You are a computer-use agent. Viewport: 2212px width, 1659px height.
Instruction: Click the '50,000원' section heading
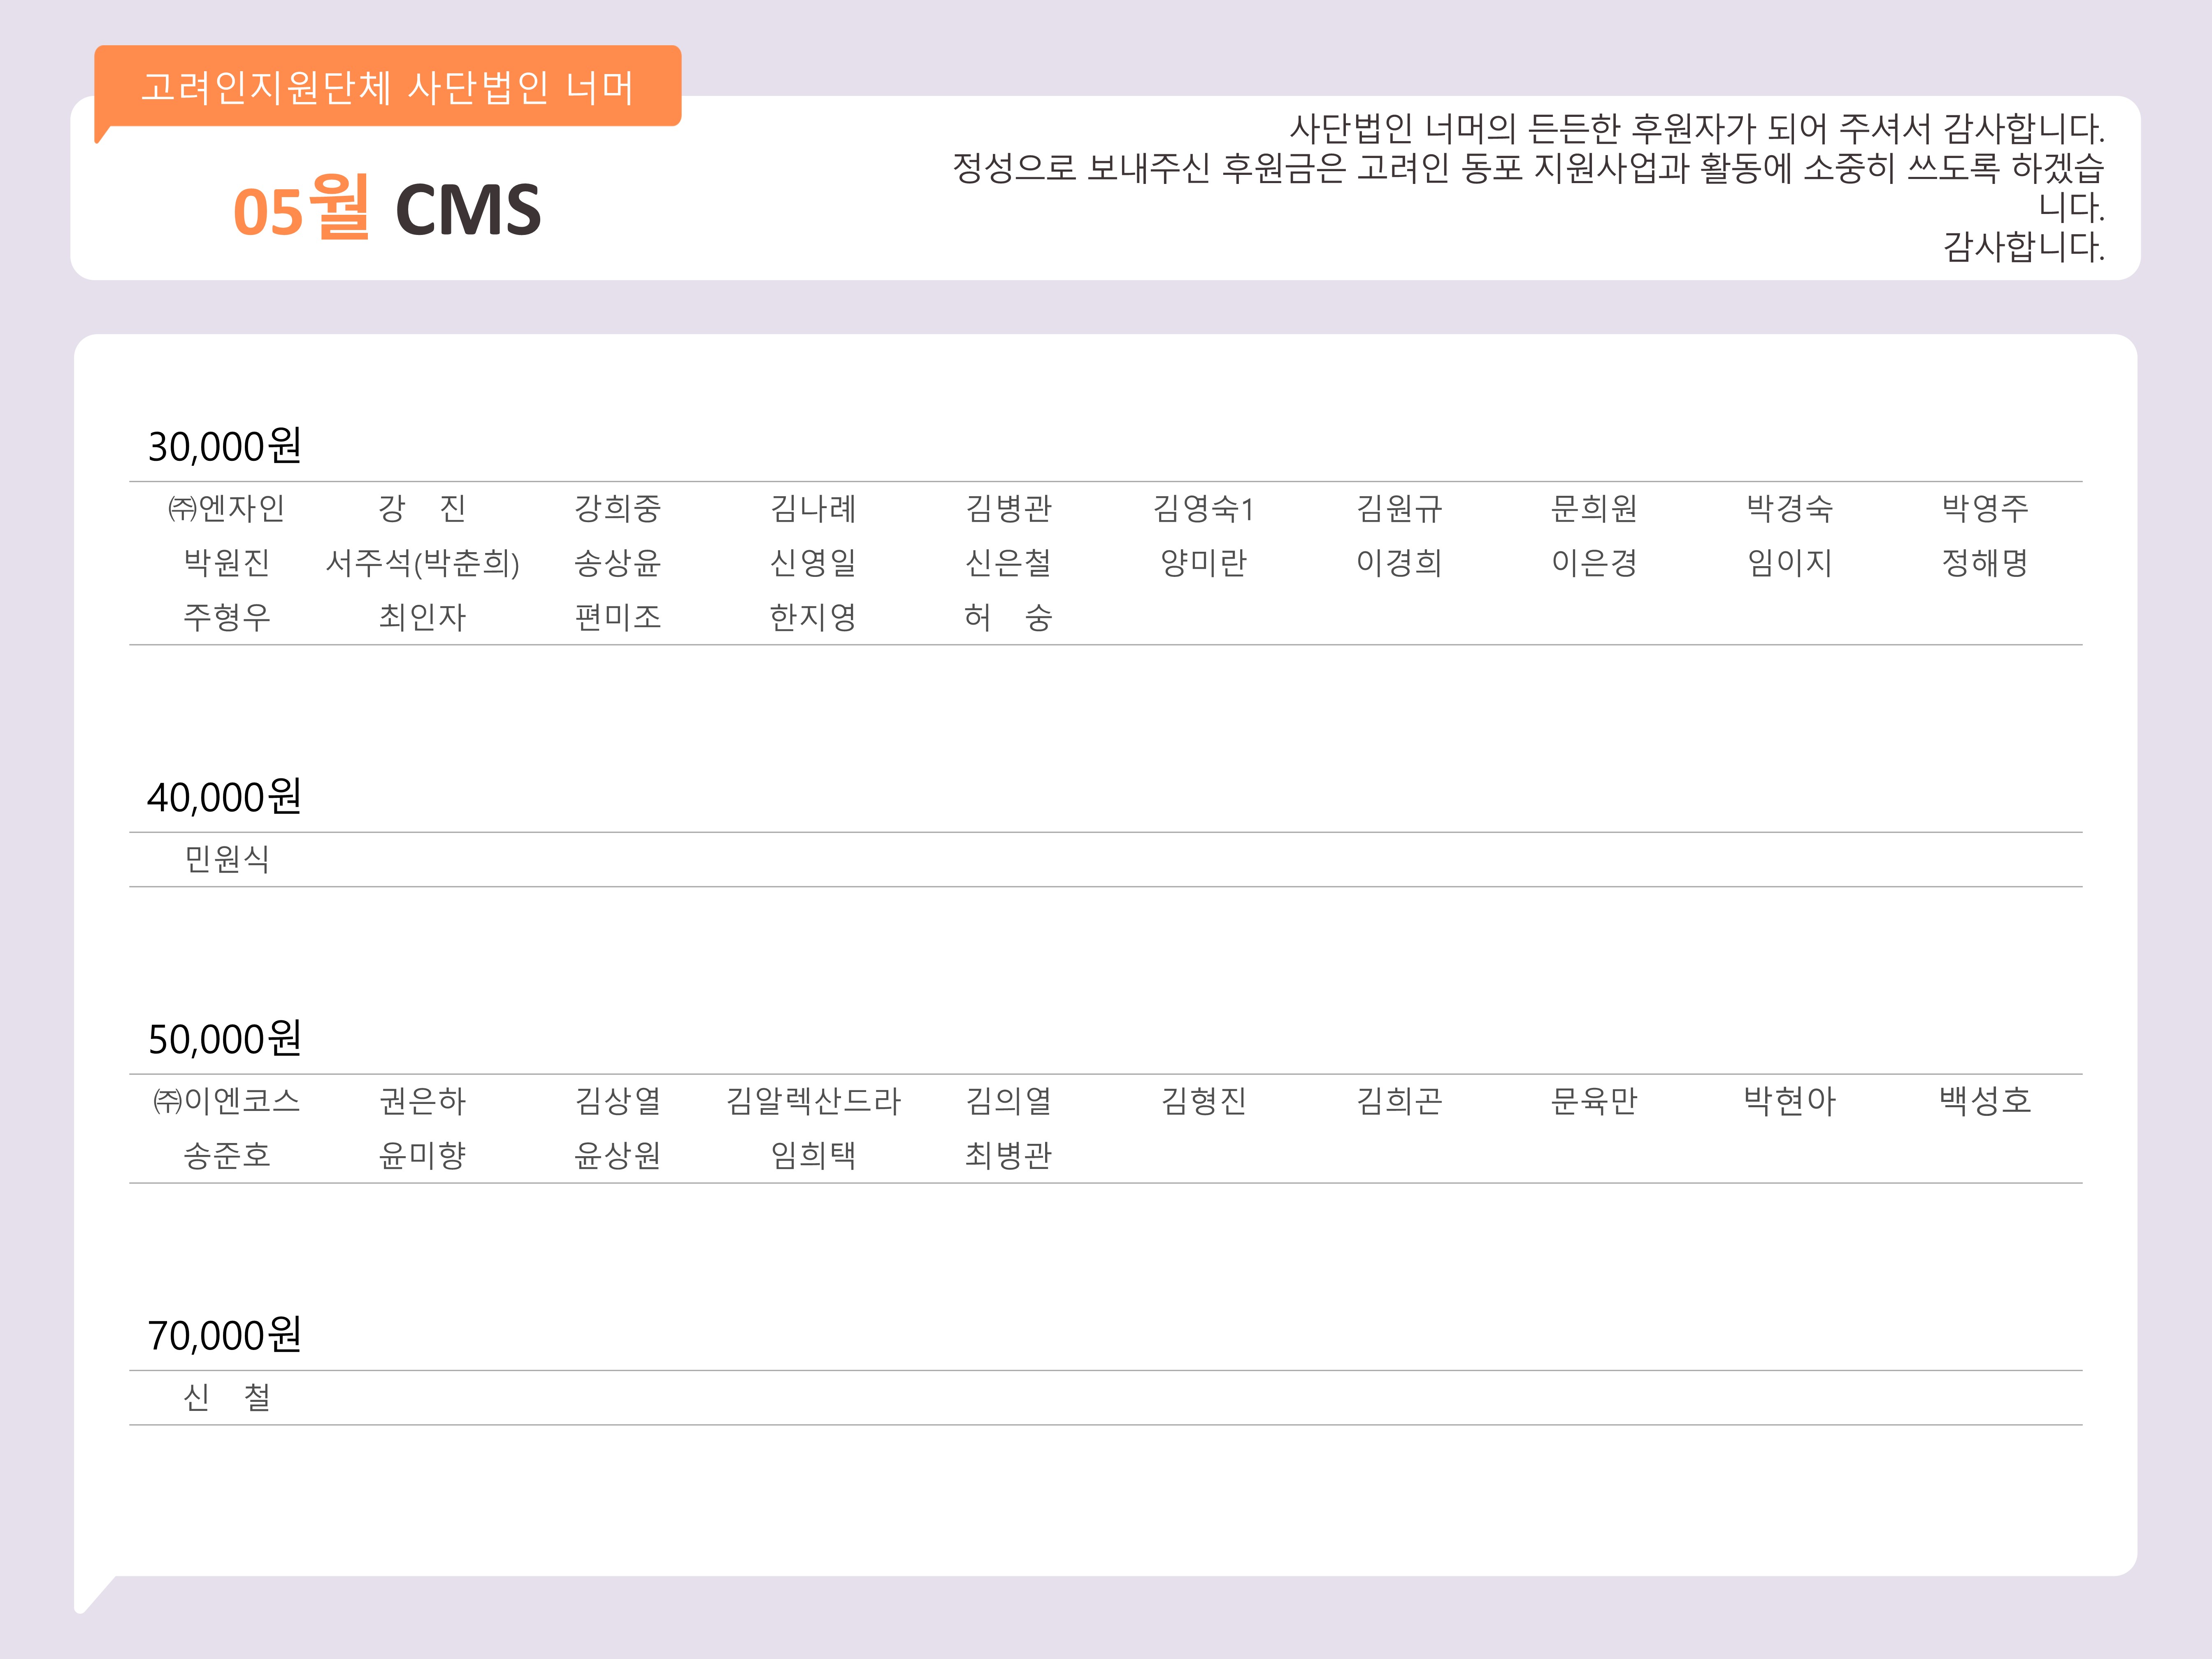pos(225,1039)
